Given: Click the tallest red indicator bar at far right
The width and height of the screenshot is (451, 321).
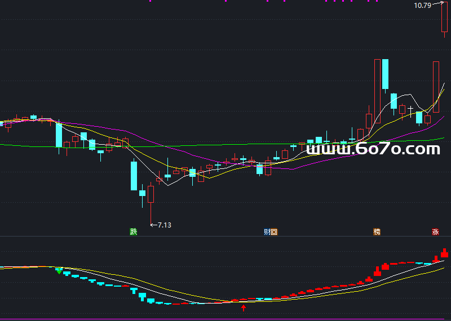Looking at the screenshot, I should click(x=444, y=253).
